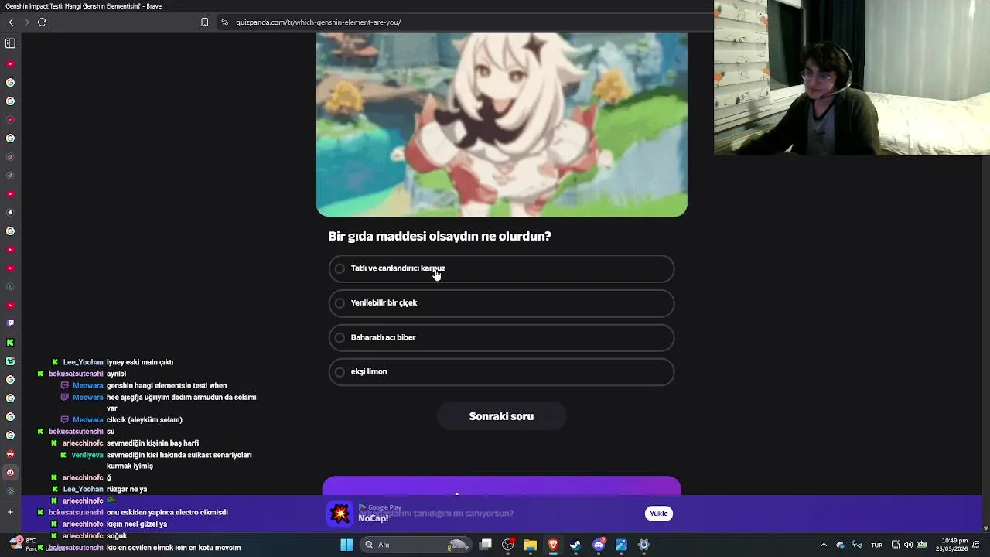Click the page scrollbar down arrow
This screenshot has height=557, width=990.
pyautogui.click(x=985, y=528)
